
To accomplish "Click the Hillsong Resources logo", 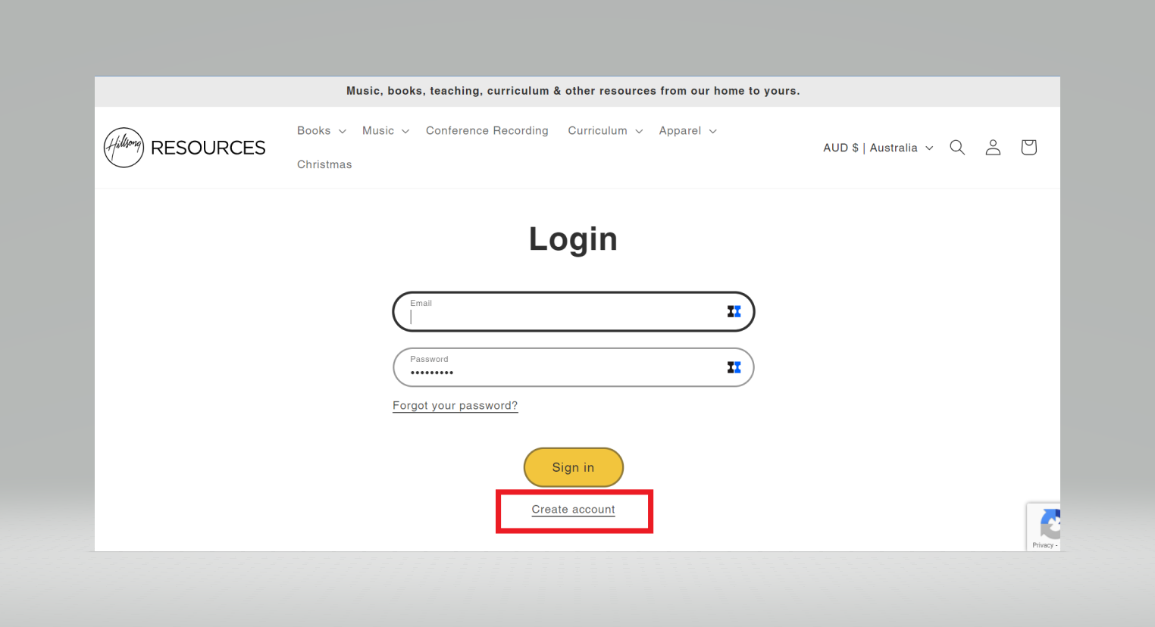I will (185, 148).
